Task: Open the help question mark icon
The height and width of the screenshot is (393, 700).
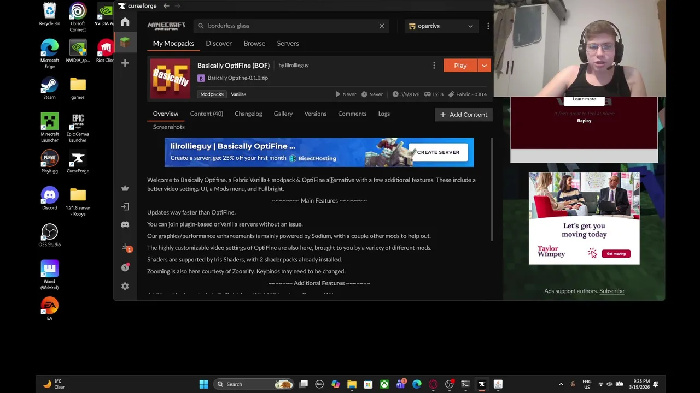Action: [x=125, y=267]
